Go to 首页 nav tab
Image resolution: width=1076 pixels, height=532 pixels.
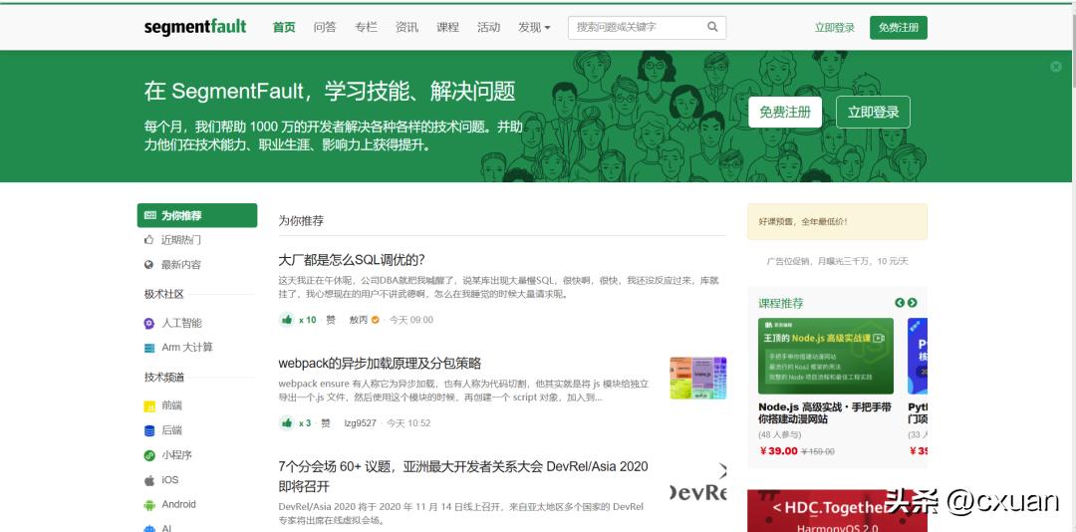point(284,28)
